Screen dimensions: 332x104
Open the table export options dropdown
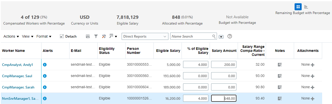113,36
